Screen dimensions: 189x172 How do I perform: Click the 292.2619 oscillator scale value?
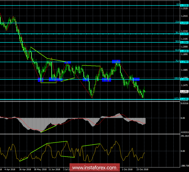point(184,136)
